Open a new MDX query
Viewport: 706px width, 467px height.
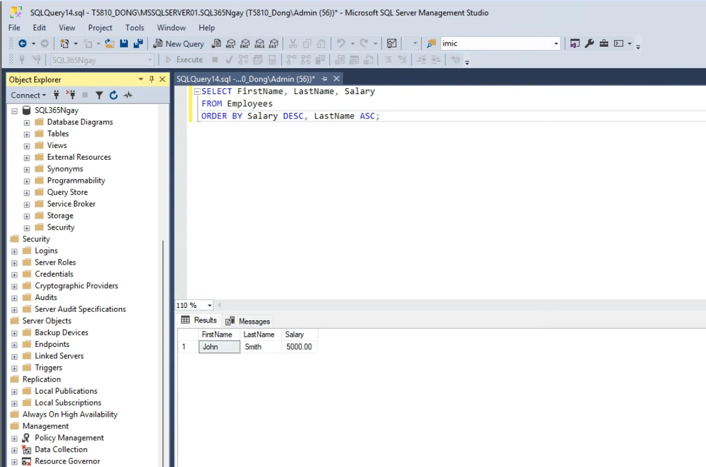pos(231,44)
